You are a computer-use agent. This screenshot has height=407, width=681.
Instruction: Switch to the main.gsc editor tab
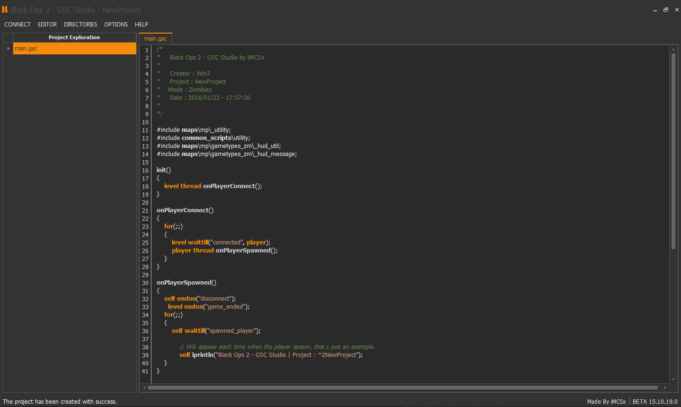(156, 39)
